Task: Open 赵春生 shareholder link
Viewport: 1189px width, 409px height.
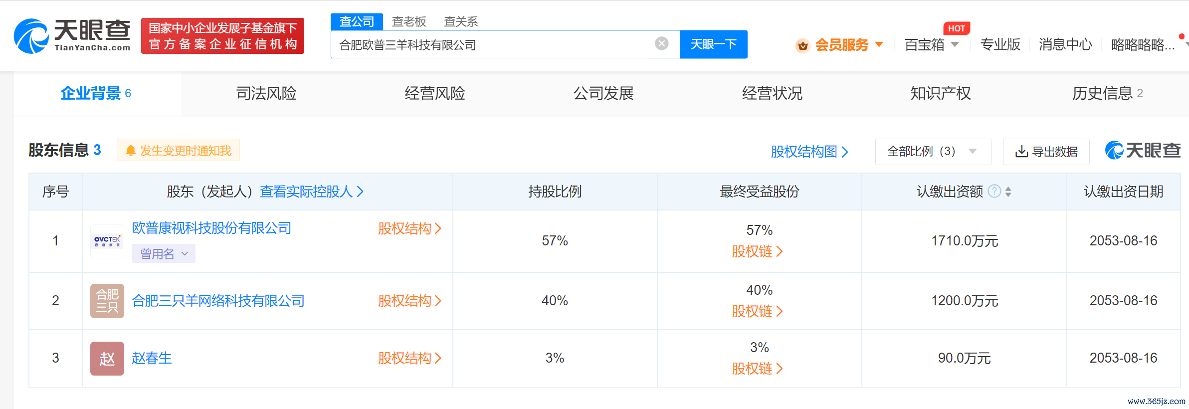Action: coord(152,358)
